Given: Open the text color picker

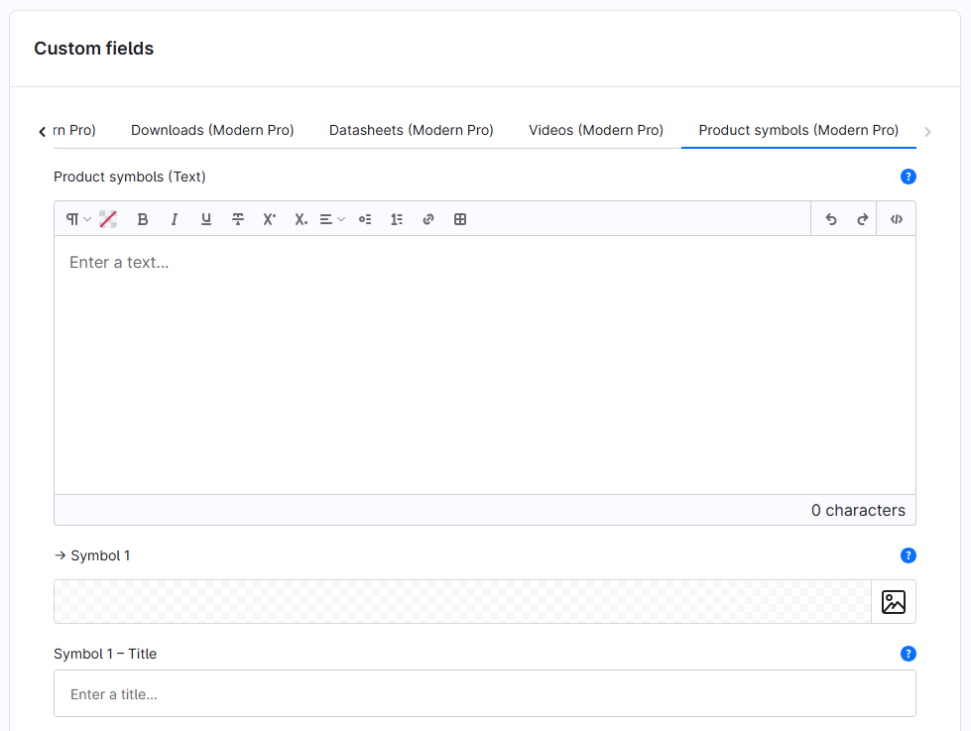Looking at the screenshot, I should coord(108,219).
